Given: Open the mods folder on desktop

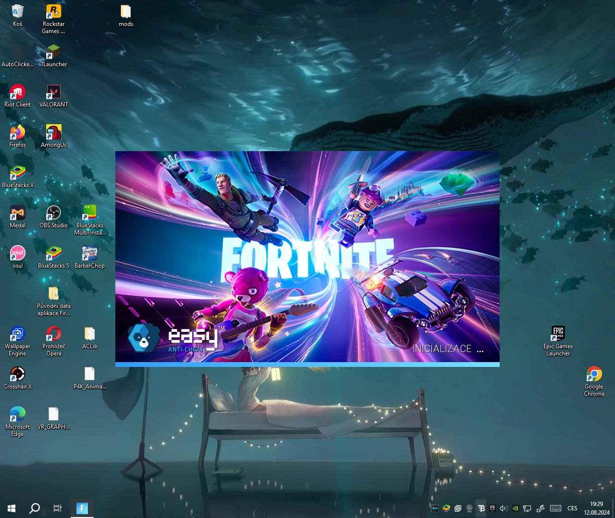Looking at the screenshot, I should pyautogui.click(x=126, y=15).
